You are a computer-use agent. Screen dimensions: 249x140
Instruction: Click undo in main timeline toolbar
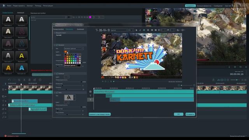(9, 80)
